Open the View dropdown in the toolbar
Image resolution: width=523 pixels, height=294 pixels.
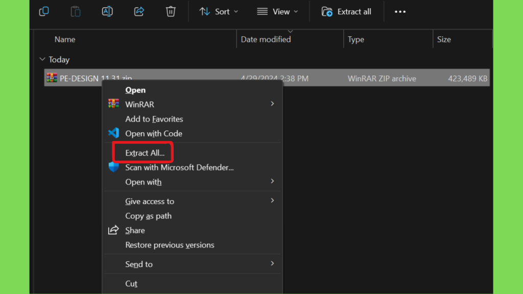(277, 12)
